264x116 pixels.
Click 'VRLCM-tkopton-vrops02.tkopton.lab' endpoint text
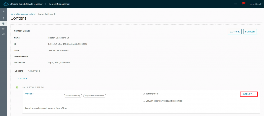click(x=164, y=101)
